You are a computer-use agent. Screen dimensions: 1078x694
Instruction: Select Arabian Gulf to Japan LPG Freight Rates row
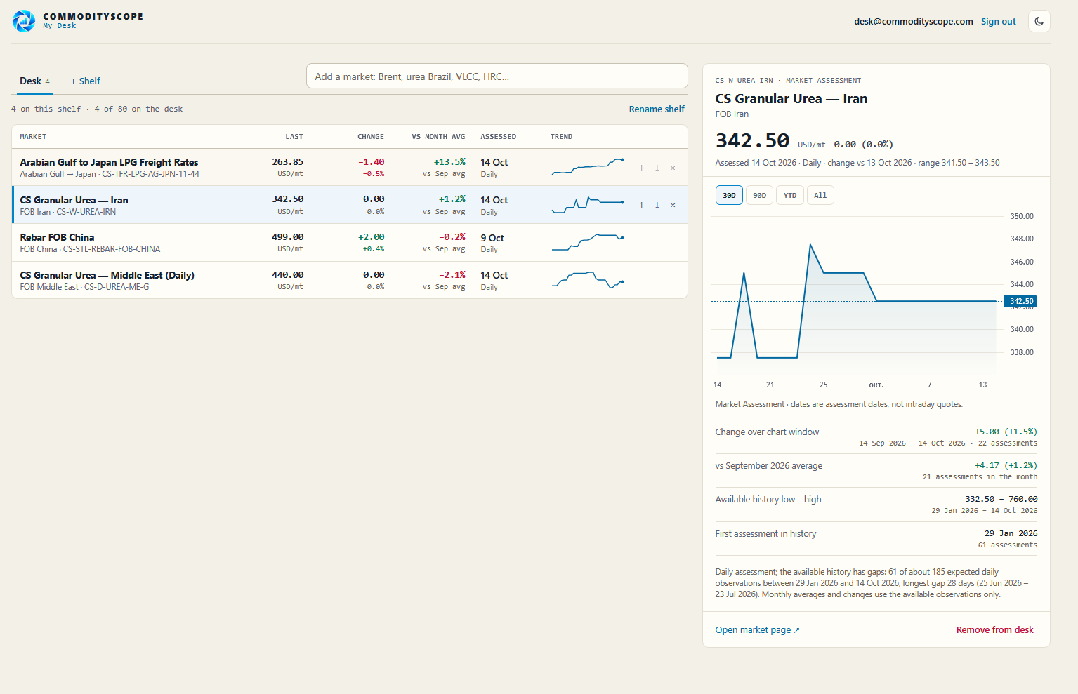350,167
